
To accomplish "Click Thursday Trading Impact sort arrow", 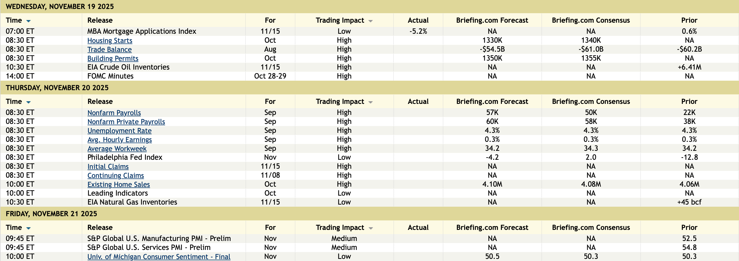I will click(x=370, y=102).
